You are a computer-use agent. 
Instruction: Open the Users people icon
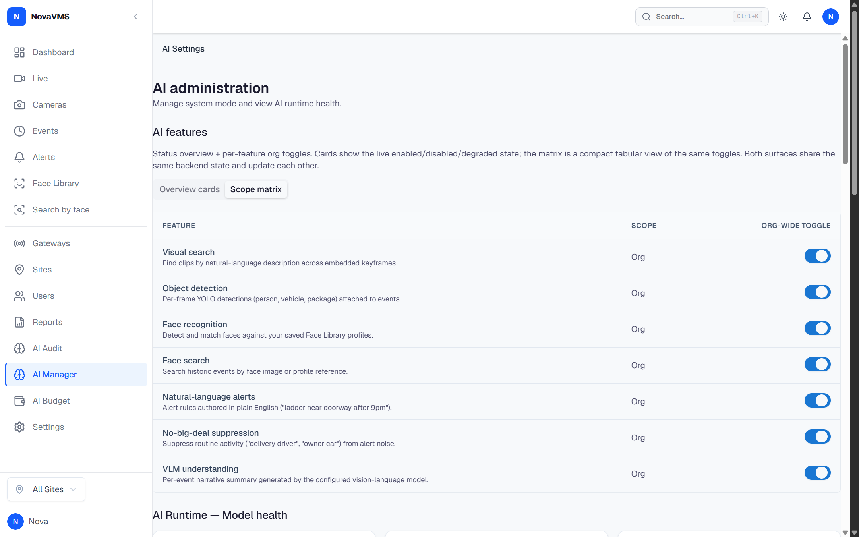(19, 296)
